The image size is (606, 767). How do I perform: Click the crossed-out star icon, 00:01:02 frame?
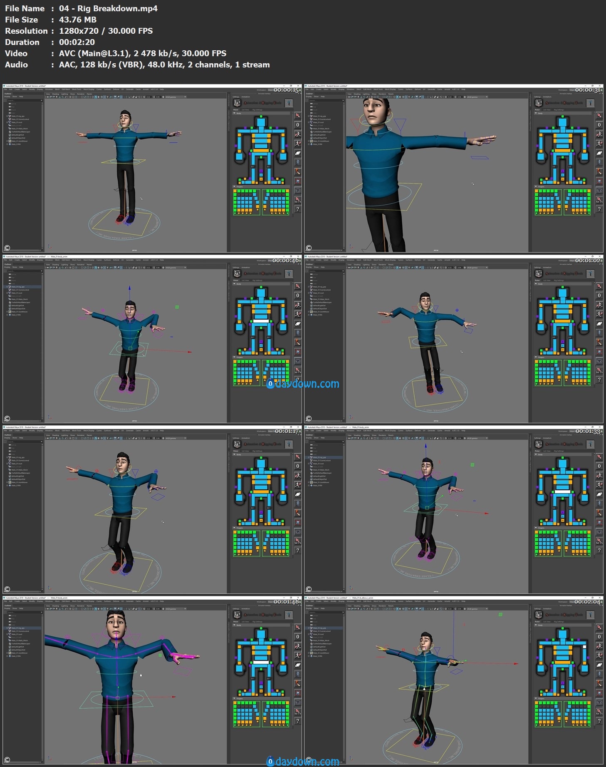click(599, 352)
